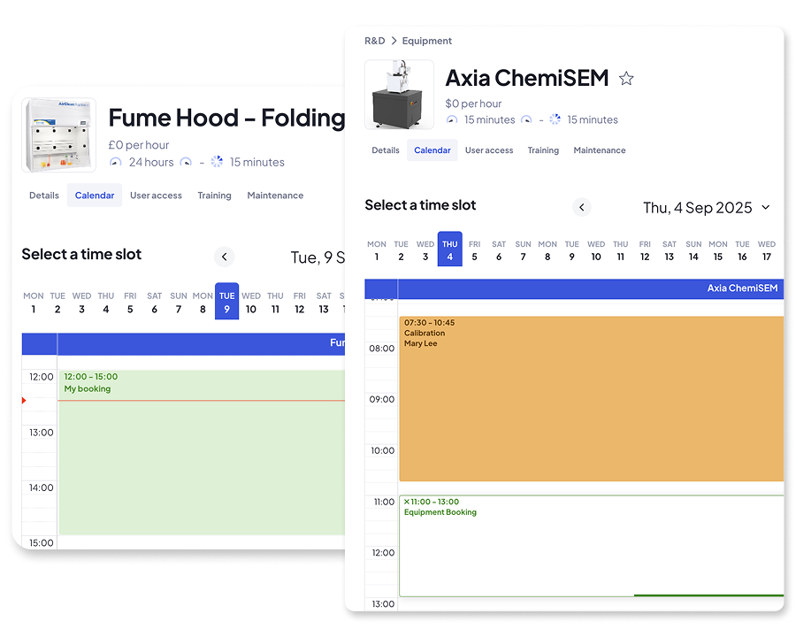The image size is (796, 637).
Task: Open Maintenance tab in Fume Hood panel
Action: pos(275,196)
